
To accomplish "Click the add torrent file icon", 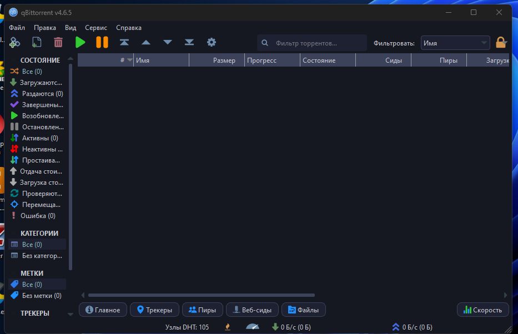I will tap(37, 42).
